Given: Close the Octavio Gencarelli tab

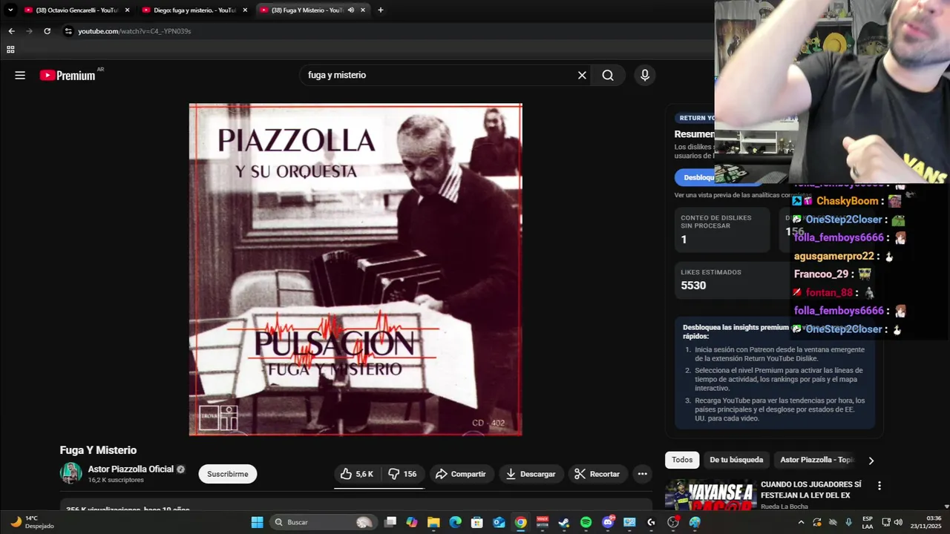Looking at the screenshot, I should 128,10.
